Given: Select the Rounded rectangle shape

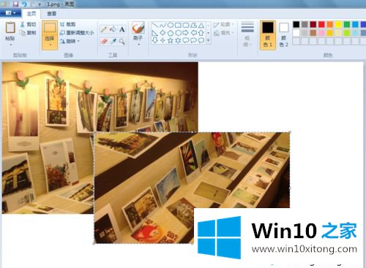Looking at the screenshot, I should pos(186,26).
